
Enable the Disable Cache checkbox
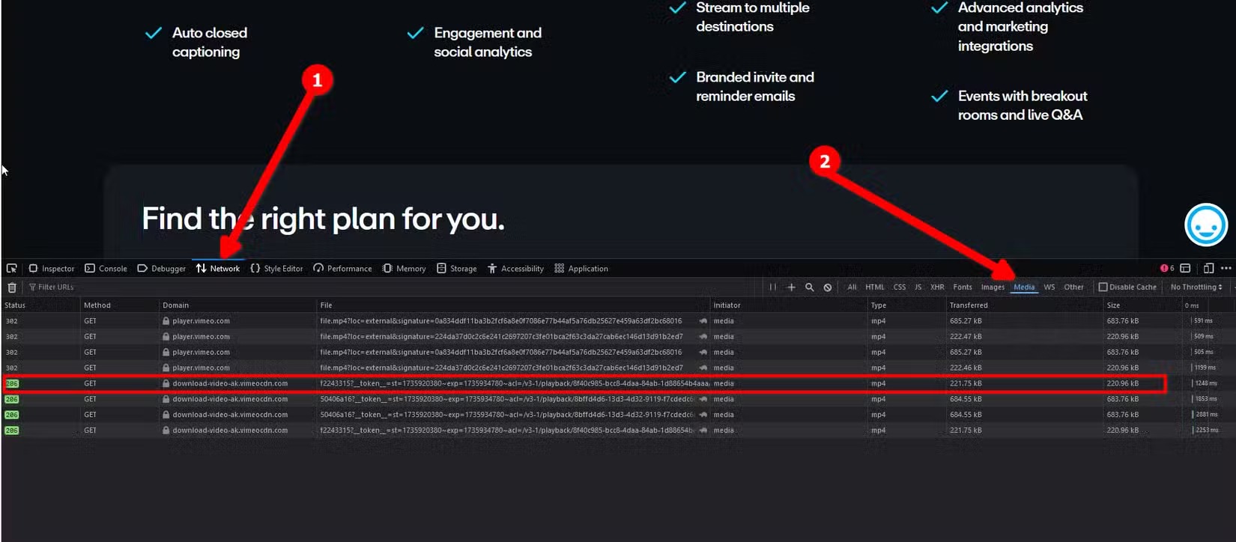(x=1103, y=287)
